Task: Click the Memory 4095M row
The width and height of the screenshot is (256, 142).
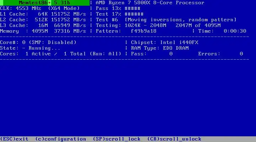Action: 43,31
